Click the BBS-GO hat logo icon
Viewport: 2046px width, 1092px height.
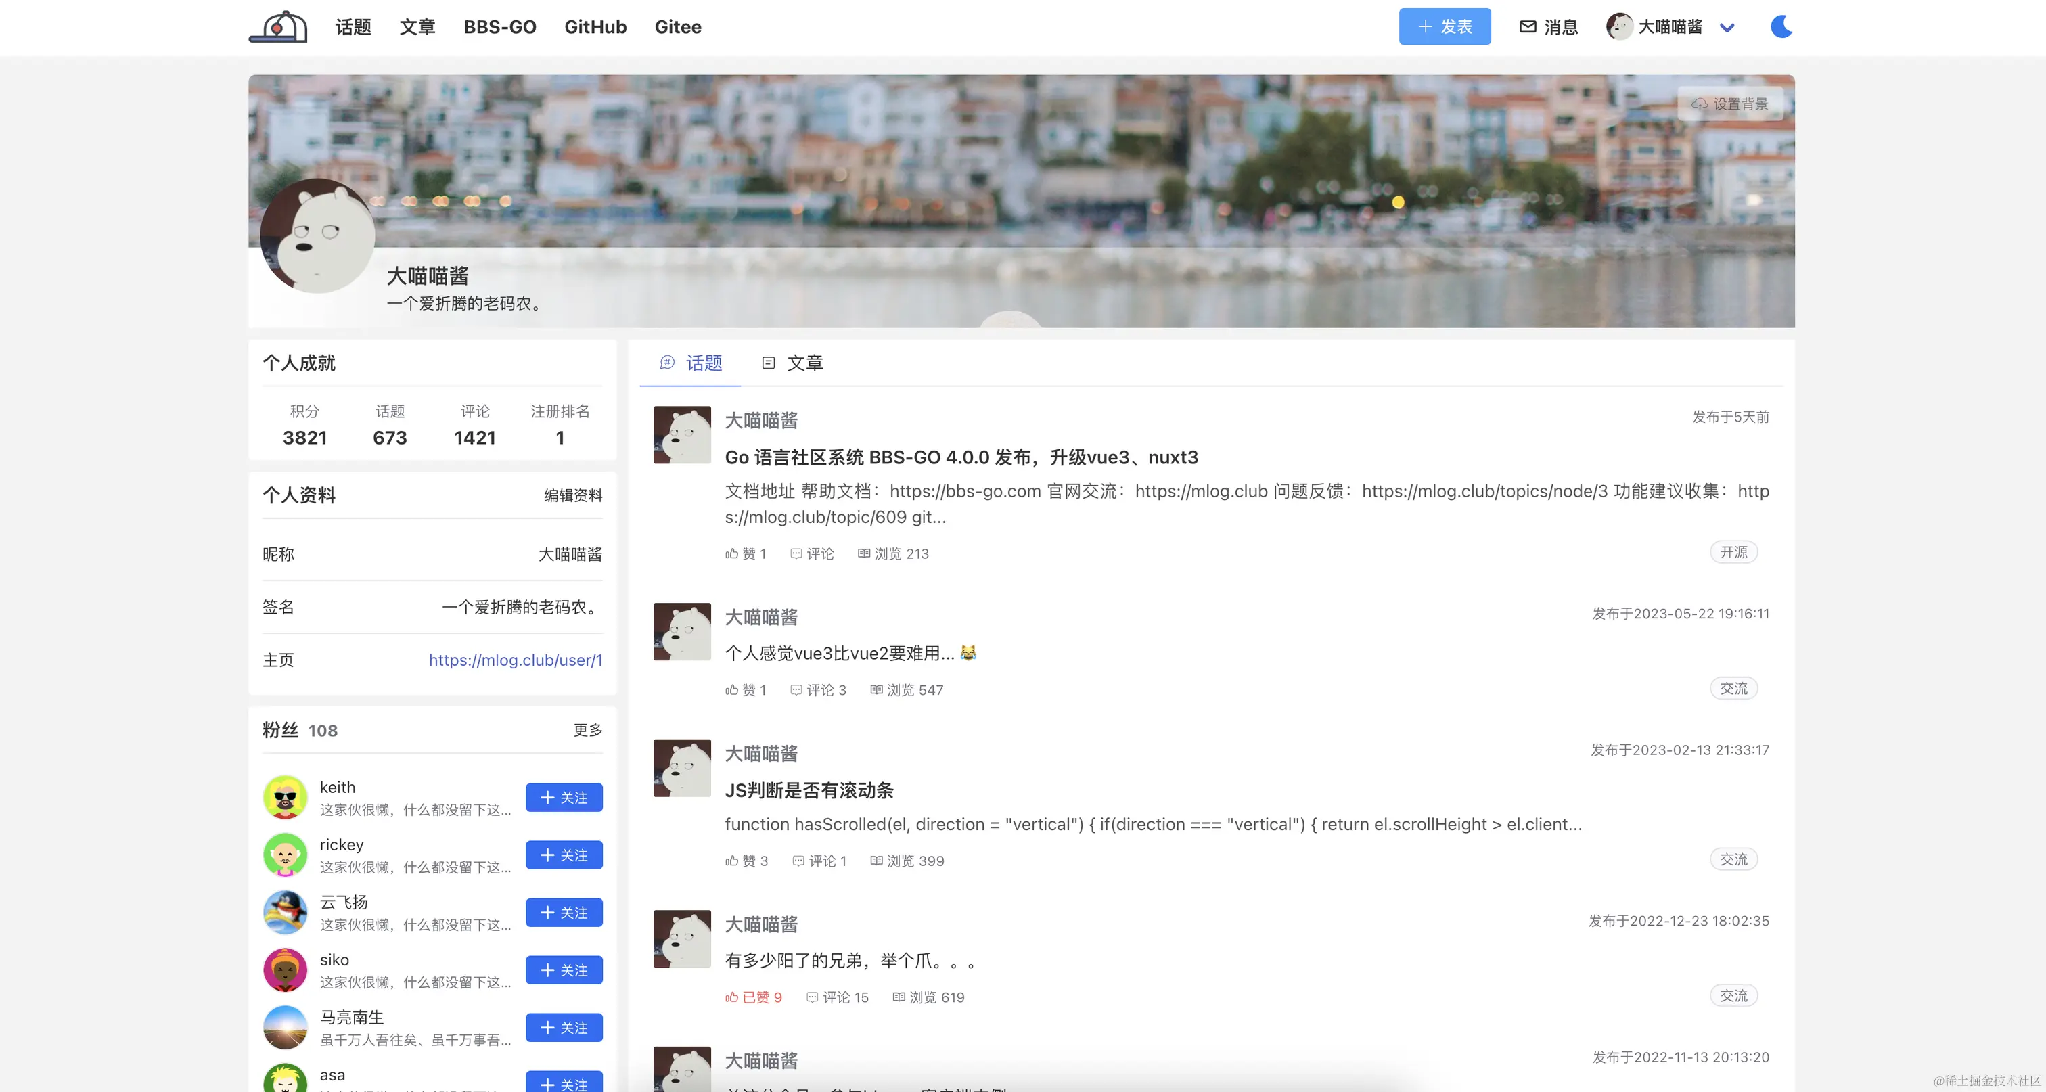(x=278, y=27)
